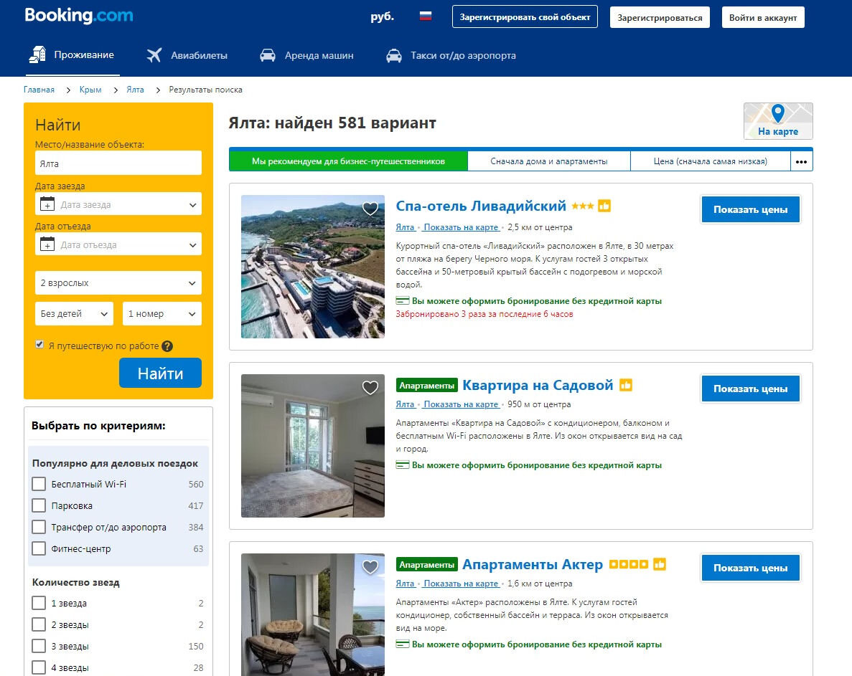This screenshot has width=852, height=676.
Task: Click the Booking.com logo
Action: coord(79,15)
